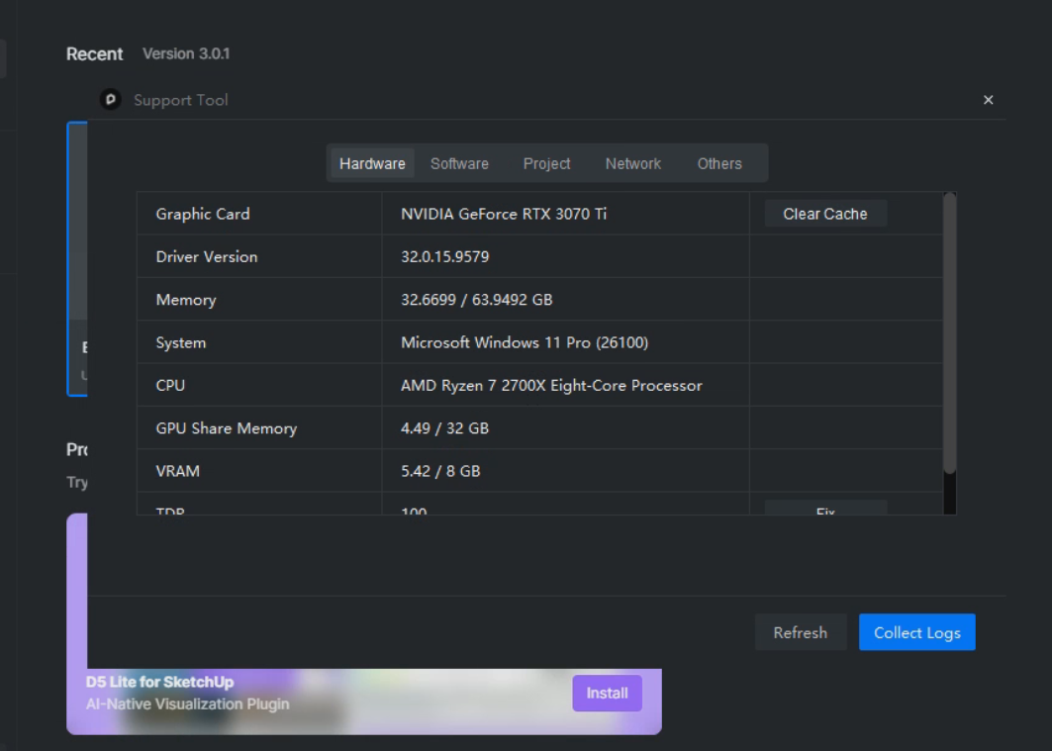
Task: Click the Support Tool logo icon
Action: click(x=111, y=100)
